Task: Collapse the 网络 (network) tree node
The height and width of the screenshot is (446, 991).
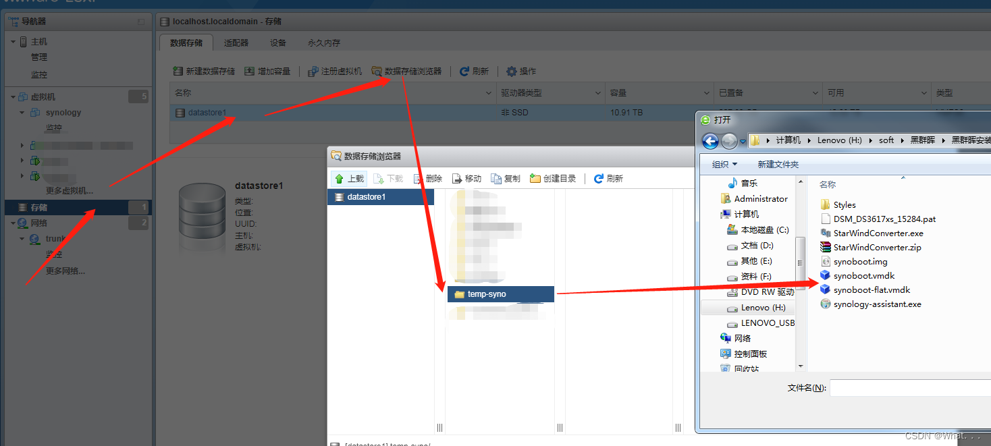Action: pos(13,223)
